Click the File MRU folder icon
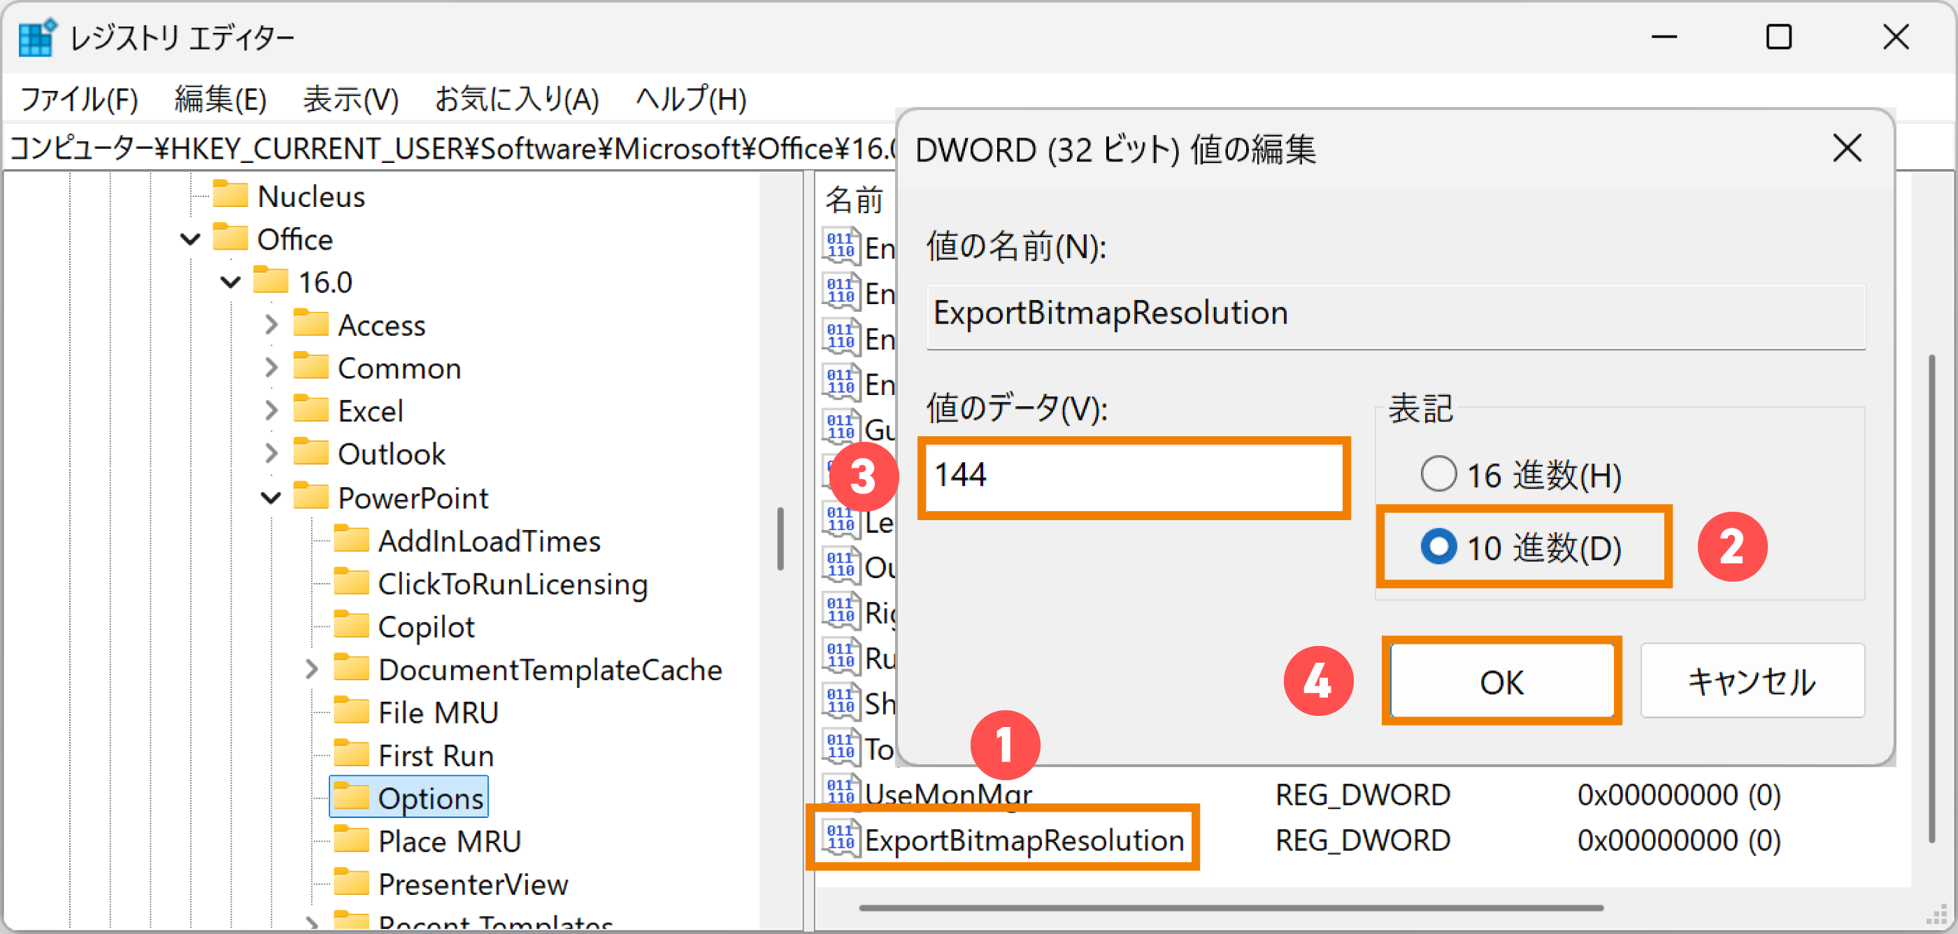Image resolution: width=1958 pixels, height=934 pixels. 351,711
